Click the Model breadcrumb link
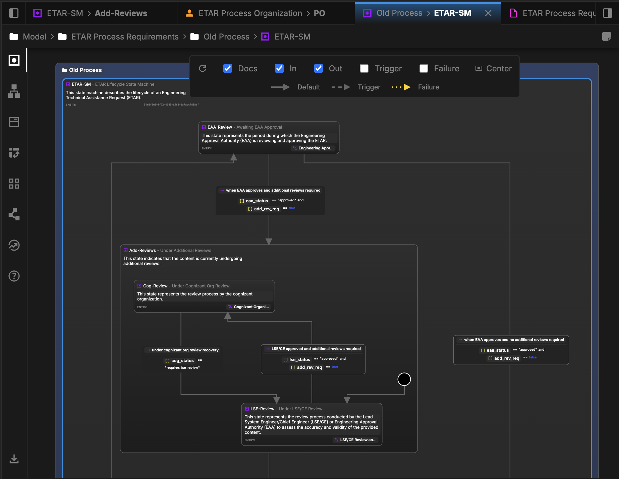Image resolution: width=619 pixels, height=479 pixels. pyautogui.click(x=35, y=37)
